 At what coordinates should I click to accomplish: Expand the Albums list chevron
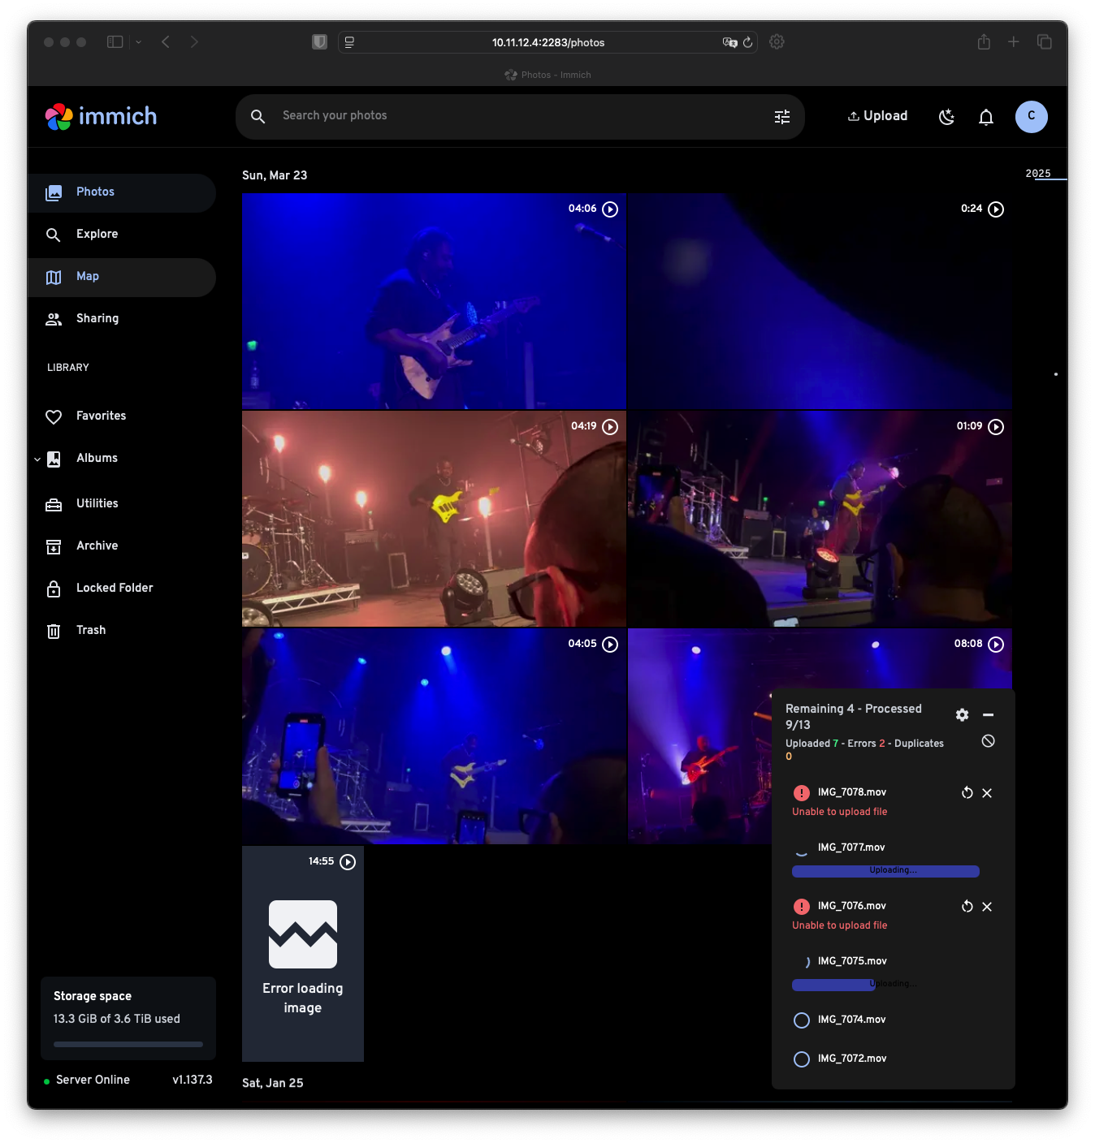tap(37, 459)
